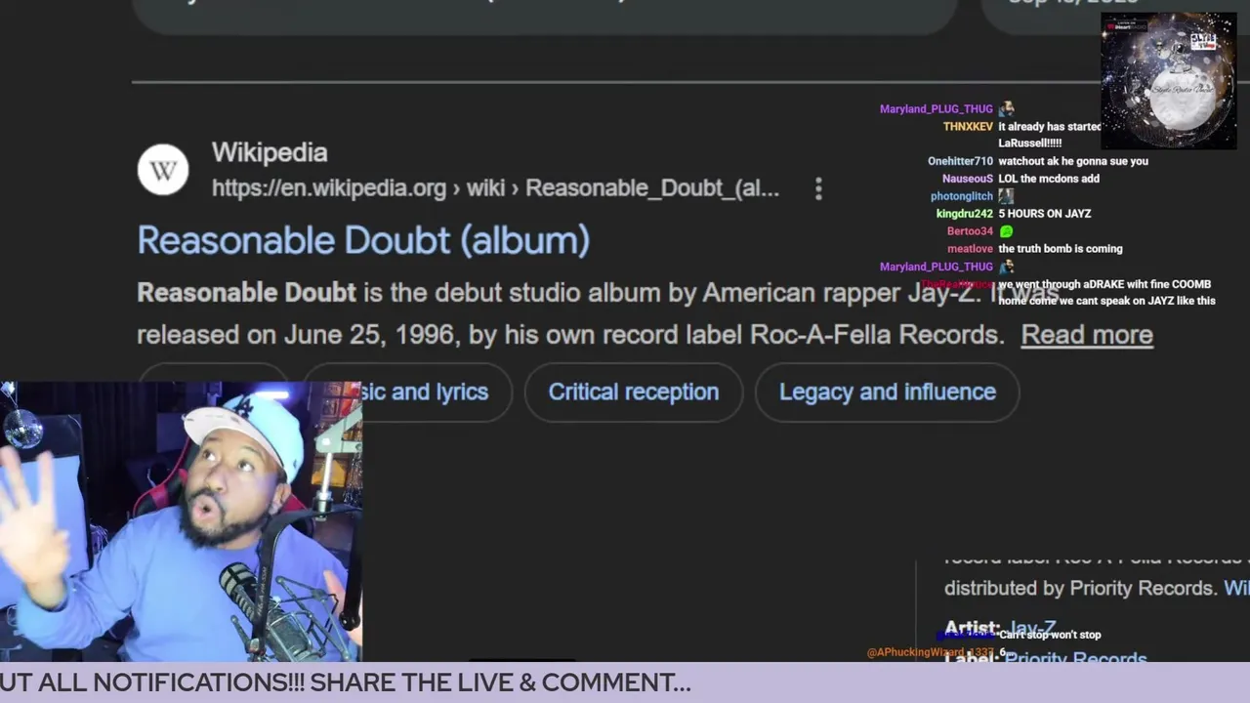Click chat username THNXKEV

point(968,127)
